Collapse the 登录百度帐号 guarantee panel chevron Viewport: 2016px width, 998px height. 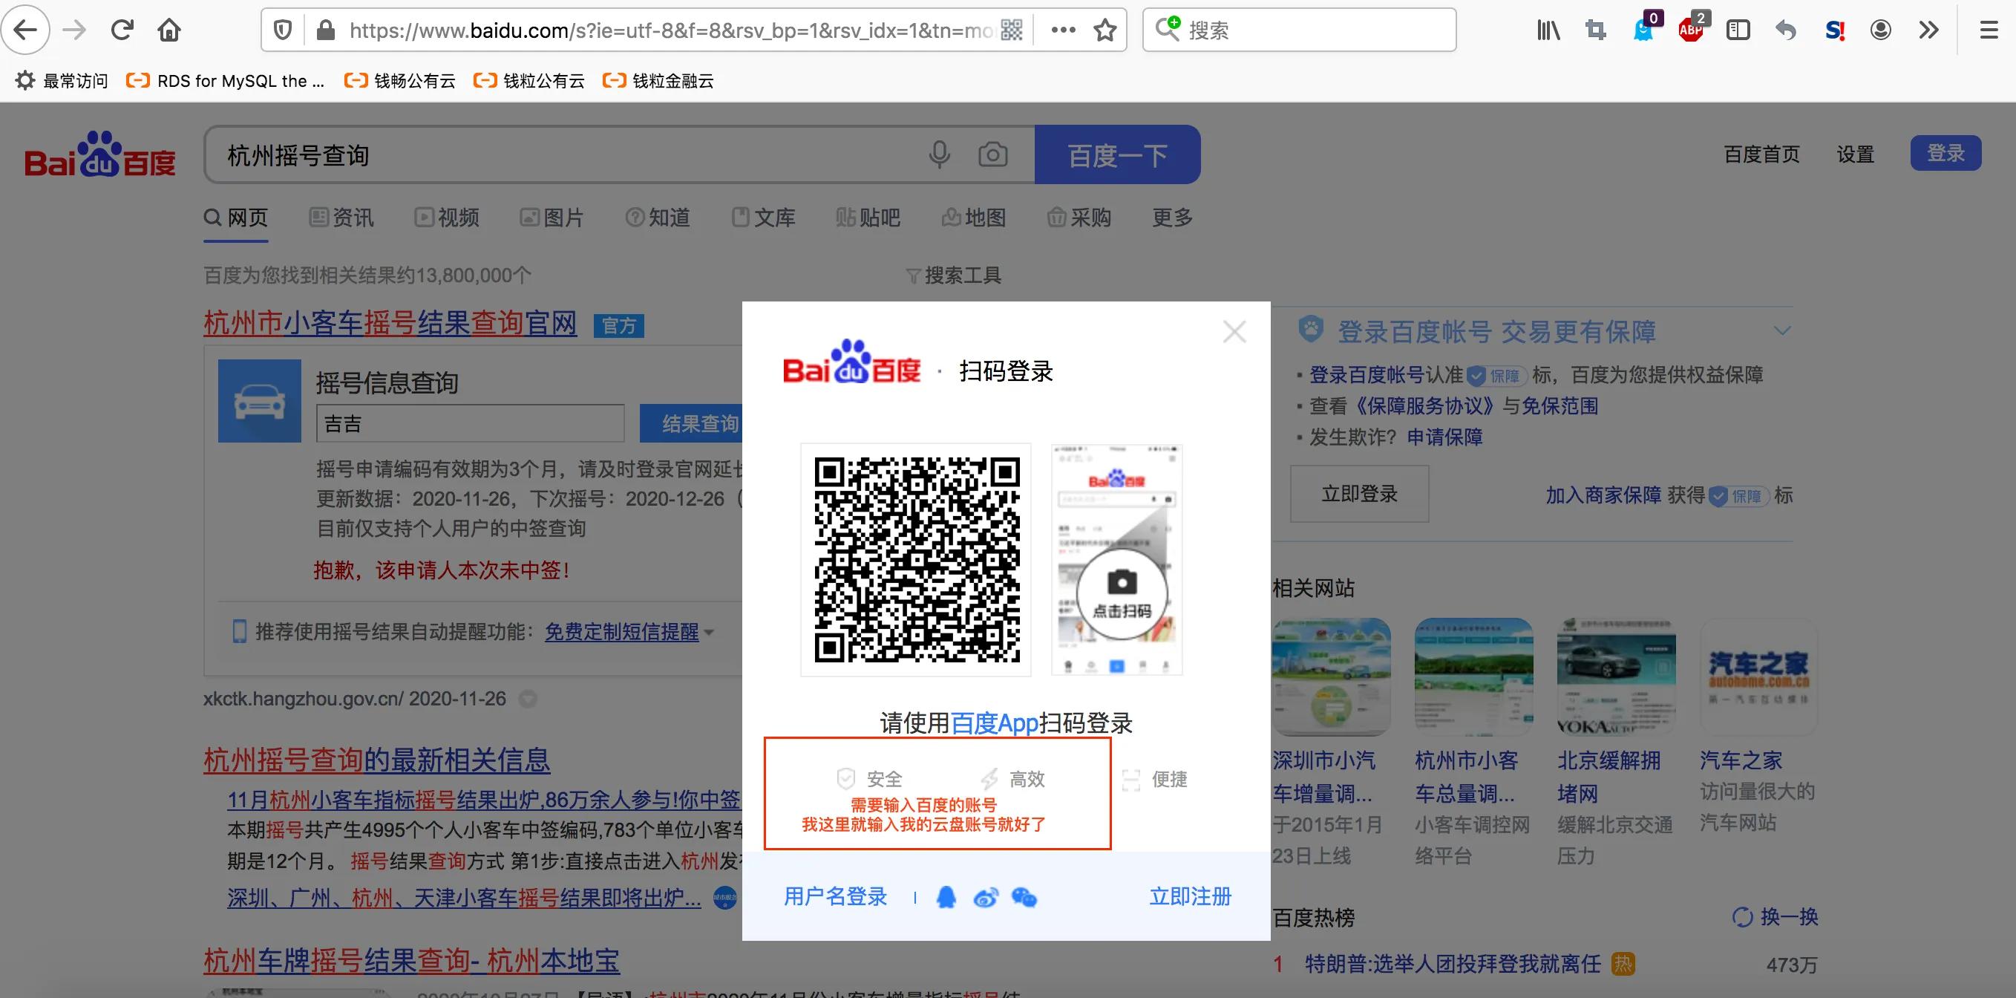[1782, 330]
